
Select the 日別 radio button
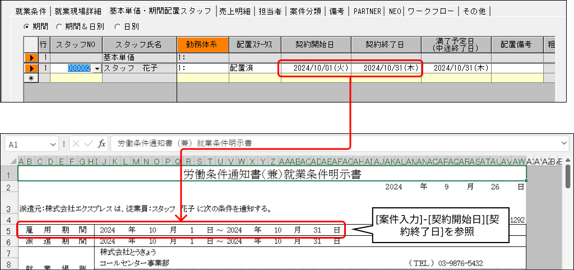point(117,26)
